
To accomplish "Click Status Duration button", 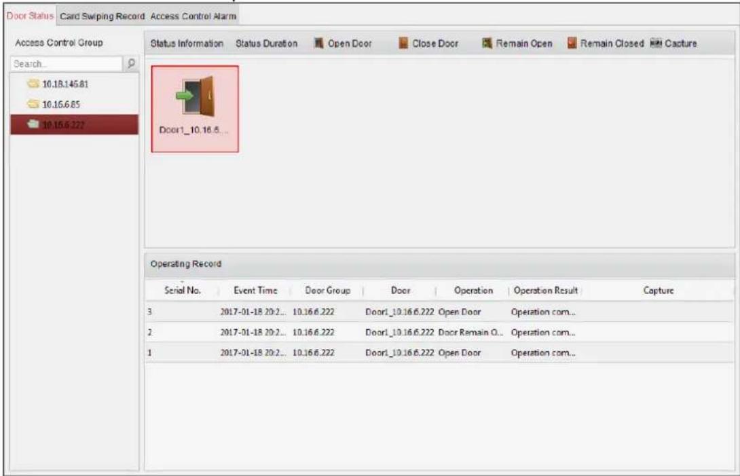I will click(x=267, y=43).
